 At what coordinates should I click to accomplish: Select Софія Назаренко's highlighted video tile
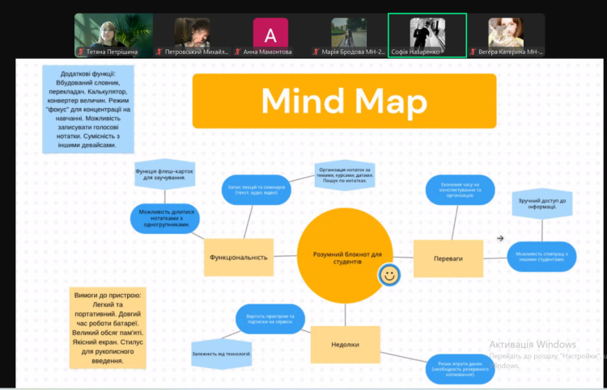coord(427,34)
